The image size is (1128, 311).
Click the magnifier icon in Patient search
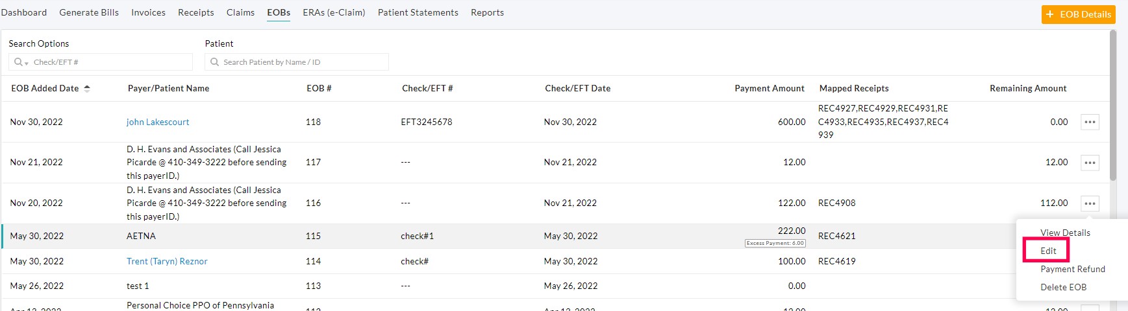(214, 62)
